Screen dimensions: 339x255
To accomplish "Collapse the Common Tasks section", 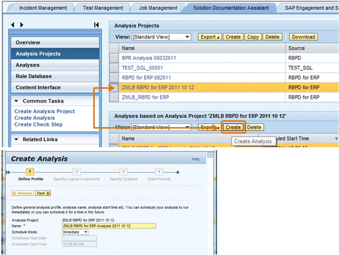I will [x=17, y=101].
